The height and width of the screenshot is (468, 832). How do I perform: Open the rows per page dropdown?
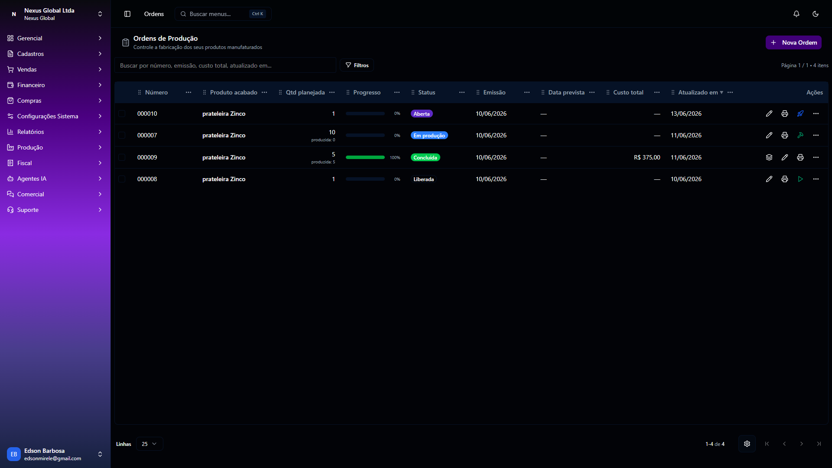149,444
